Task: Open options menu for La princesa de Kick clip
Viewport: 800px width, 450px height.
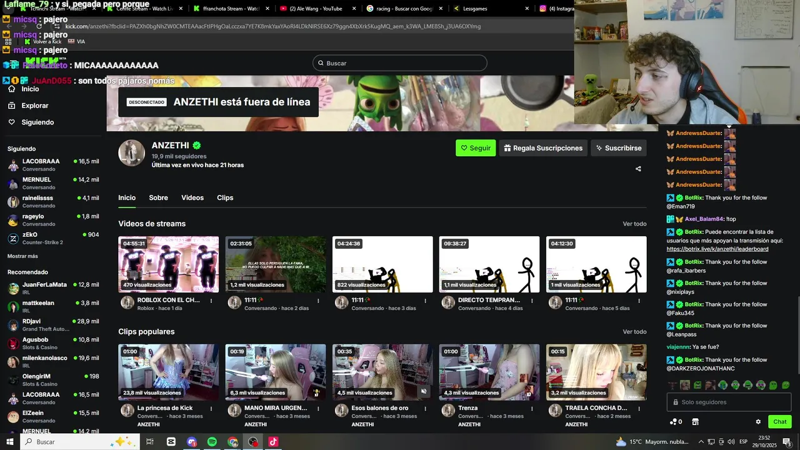Action: [x=211, y=409]
